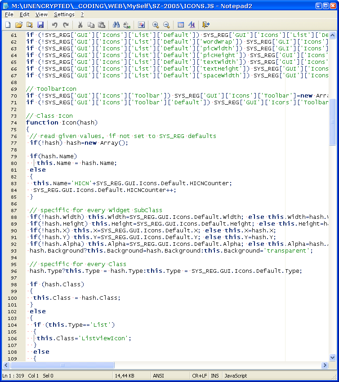Viewport: 339px width, 382px height.
Task: Click the Browse files icon with magnifier
Action: (30, 25)
